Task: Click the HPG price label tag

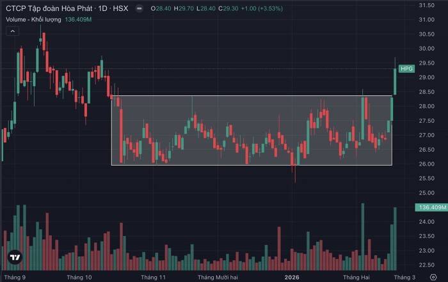Action: click(406, 68)
